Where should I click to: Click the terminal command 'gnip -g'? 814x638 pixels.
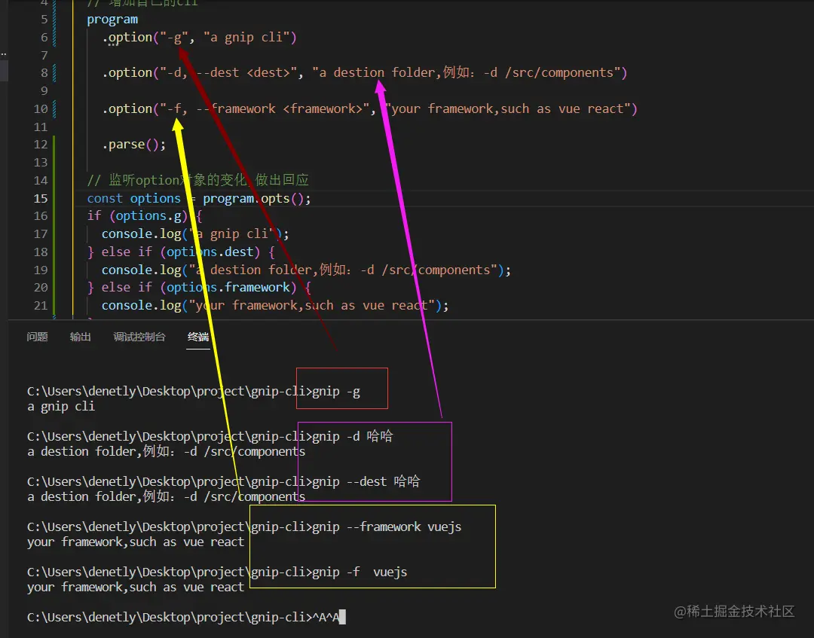point(336,392)
